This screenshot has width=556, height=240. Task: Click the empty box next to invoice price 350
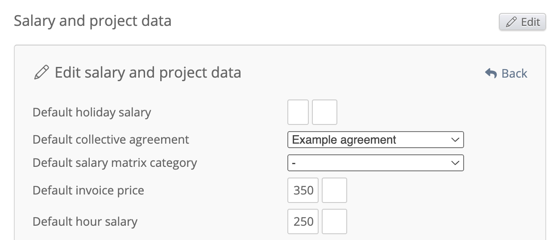click(334, 190)
